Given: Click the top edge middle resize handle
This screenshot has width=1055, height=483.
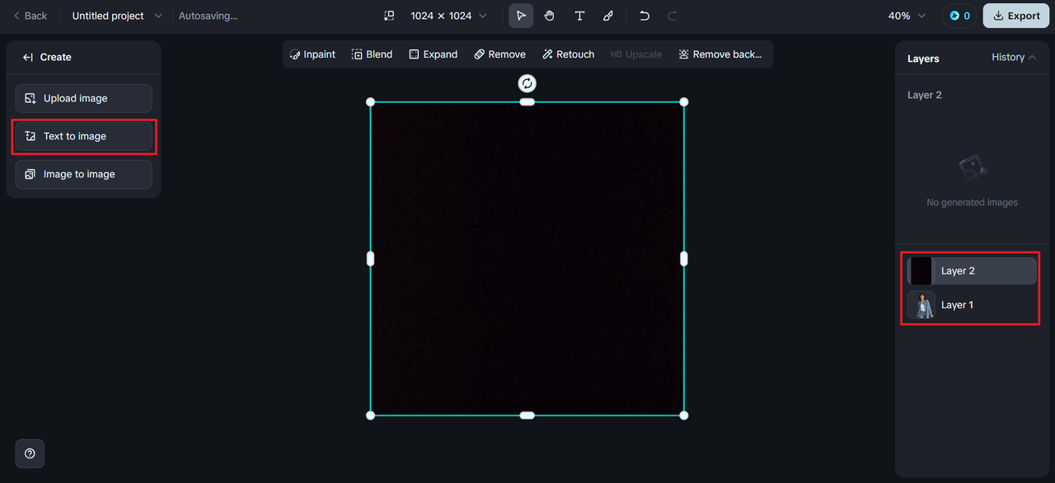Looking at the screenshot, I should [x=527, y=102].
